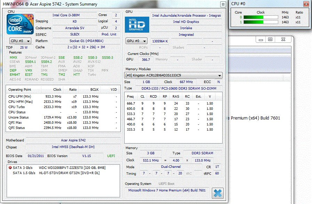Click the memory clock value 532.1 MHz
The width and height of the screenshot is (312, 204).
pyautogui.click(x=151, y=160)
